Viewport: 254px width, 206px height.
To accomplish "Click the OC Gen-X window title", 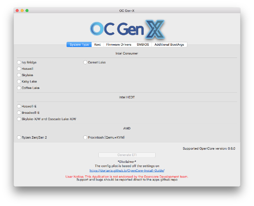I will coord(127,11).
